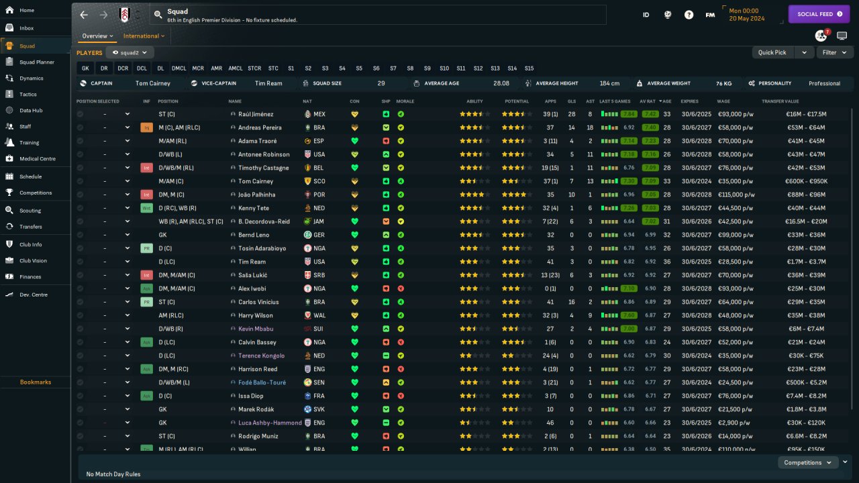Click the Social Feed button
The width and height of the screenshot is (859, 483).
(x=819, y=14)
